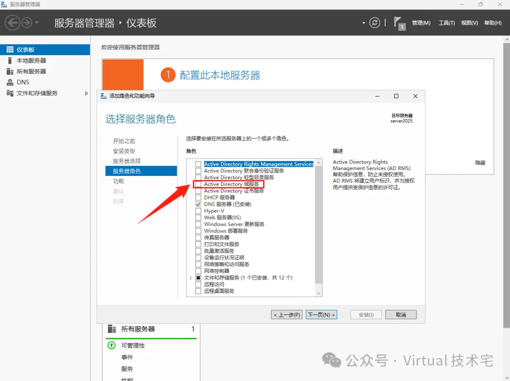The height and width of the screenshot is (381, 510).
Task: Check Active Directory 域服务 role
Action: pos(198,184)
